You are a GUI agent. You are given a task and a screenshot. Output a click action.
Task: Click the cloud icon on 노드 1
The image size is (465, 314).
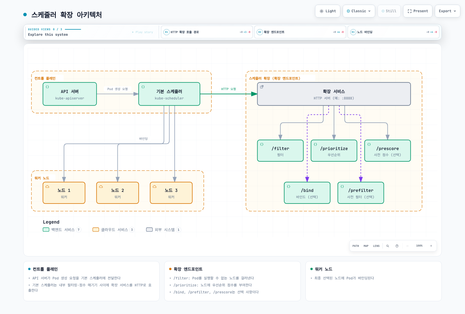(47, 186)
